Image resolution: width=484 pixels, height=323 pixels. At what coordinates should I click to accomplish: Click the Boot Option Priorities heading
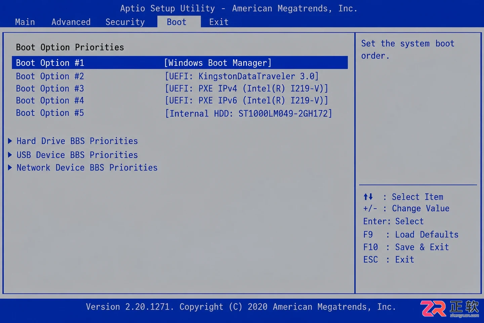[70, 47]
